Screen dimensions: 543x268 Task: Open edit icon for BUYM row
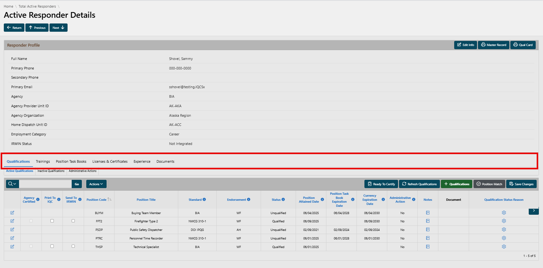point(12,212)
